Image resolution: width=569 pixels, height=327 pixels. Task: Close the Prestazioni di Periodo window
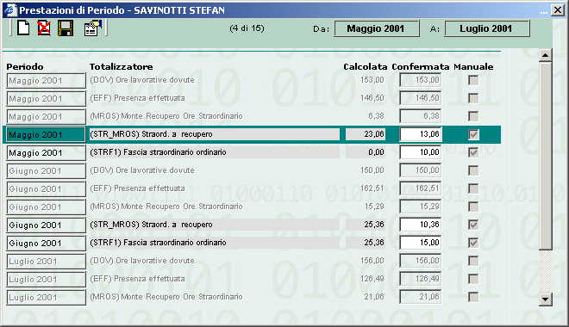[x=558, y=9]
